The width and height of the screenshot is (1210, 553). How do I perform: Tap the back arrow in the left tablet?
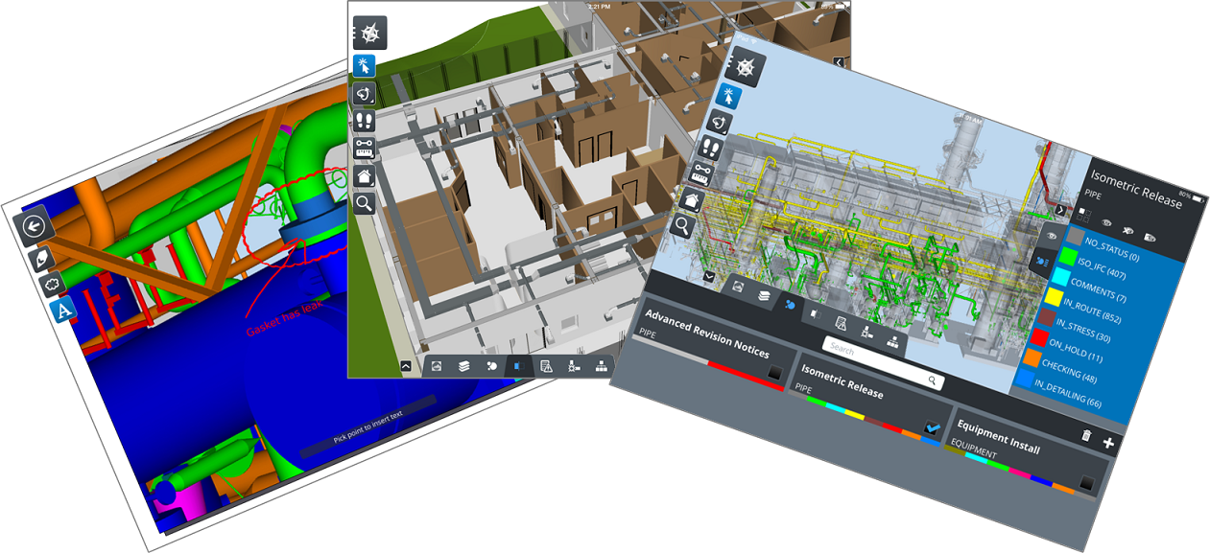(x=34, y=226)
